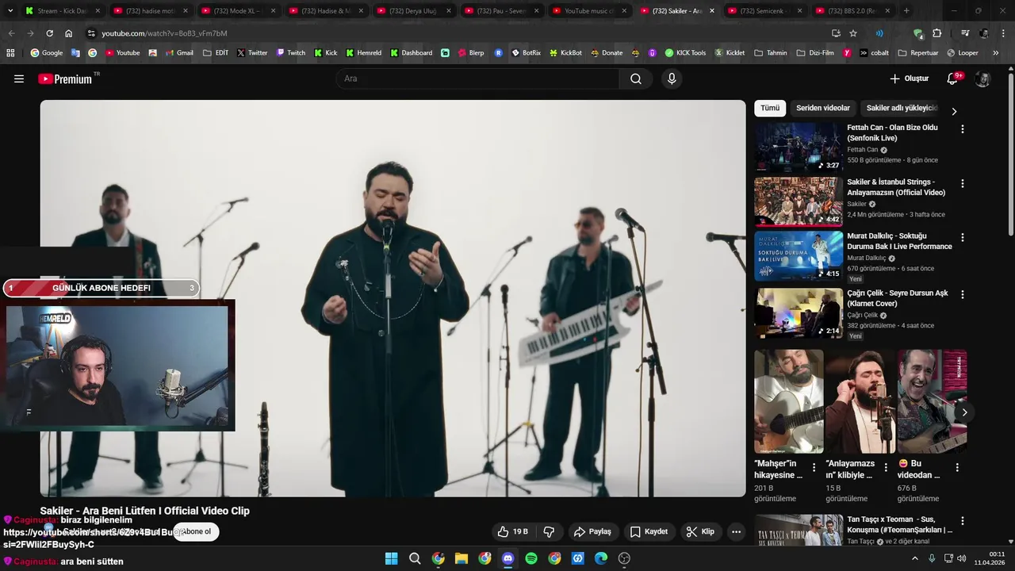Open the Twitch bookmark
1015x571 pixels.
coord(290,53)
